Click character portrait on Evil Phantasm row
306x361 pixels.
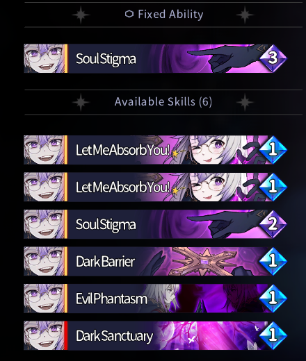44,299
